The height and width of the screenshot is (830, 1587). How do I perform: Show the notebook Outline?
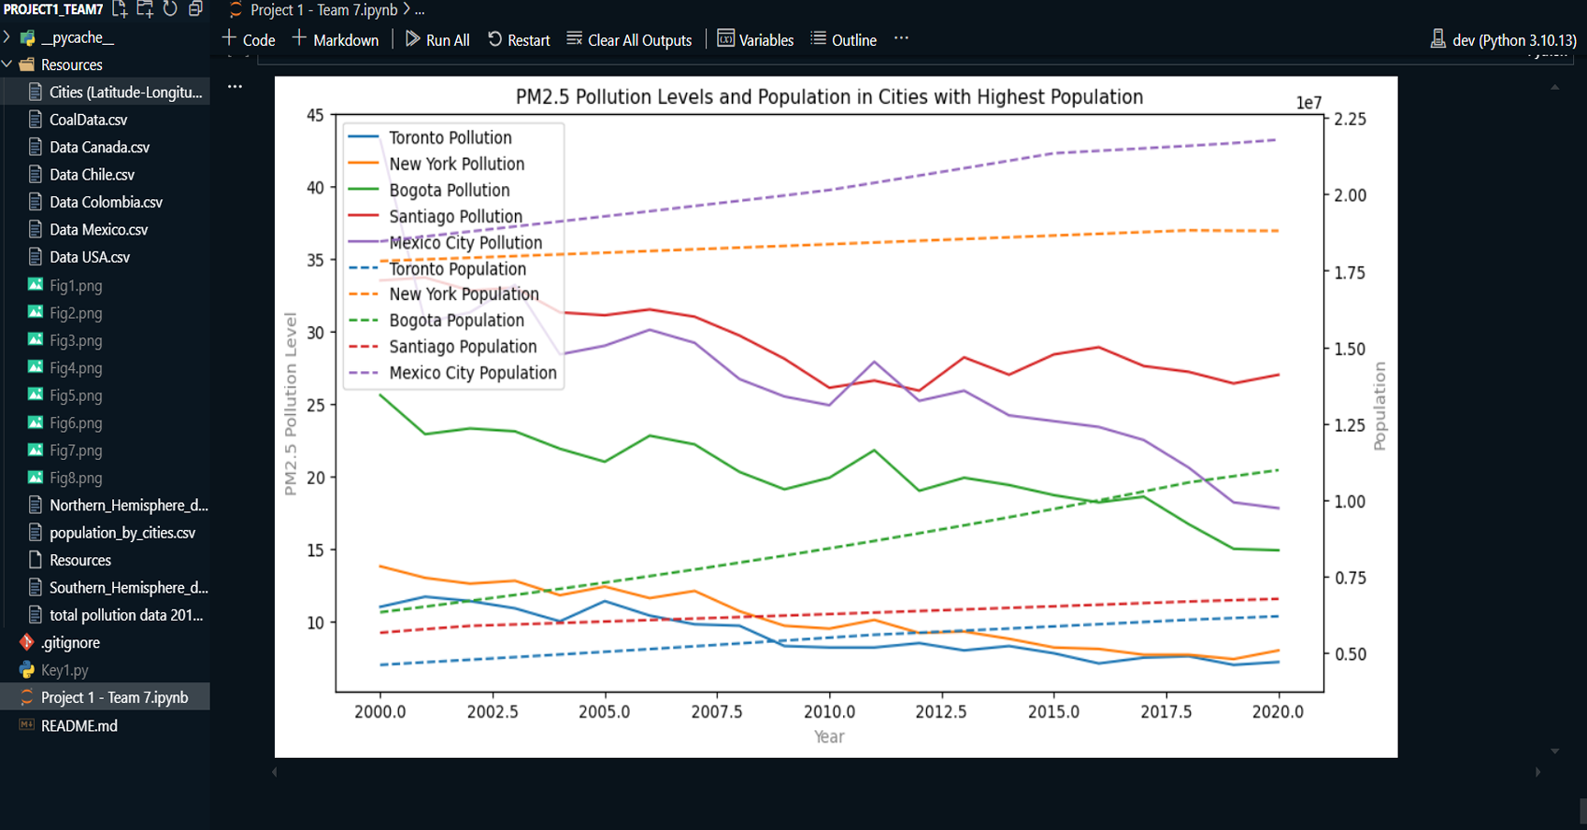[843, 40]
